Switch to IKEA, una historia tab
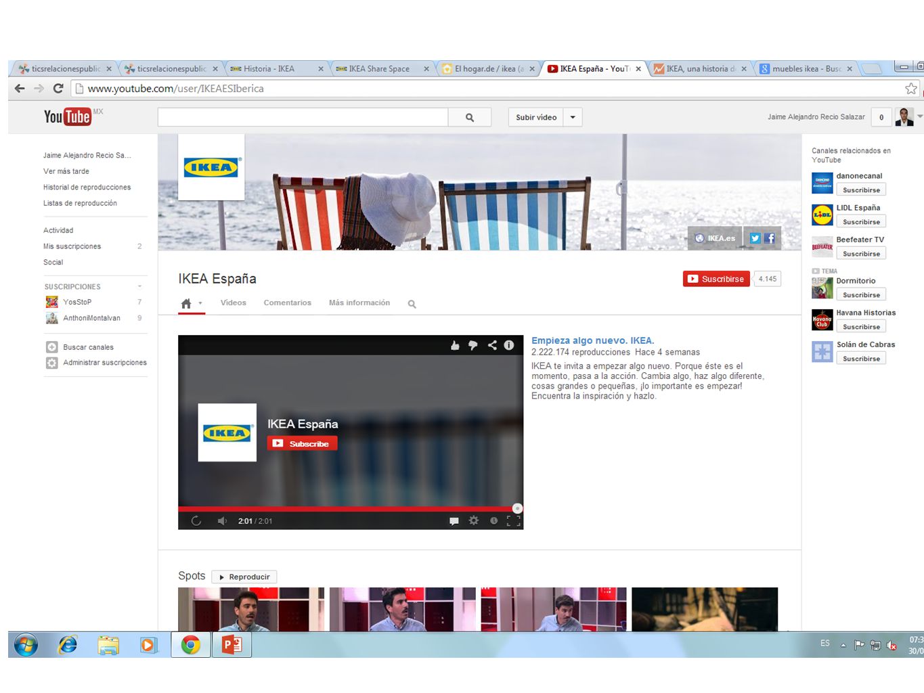Screen dimensions: 924x693 (x=699, y=68)
